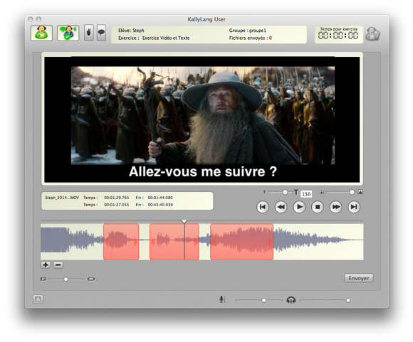Click the video frame with subtitle
The width and height of the screenshot is (413, 342).
click(x=202, y=119)
